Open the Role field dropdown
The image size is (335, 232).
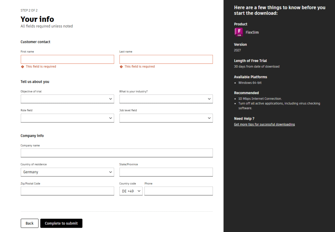pyautogui.click(x=67, y=118)
